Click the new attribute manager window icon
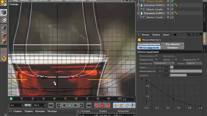The height and width of the screenshot is (116, 207). pyautogui.click(x=201, y=34)
